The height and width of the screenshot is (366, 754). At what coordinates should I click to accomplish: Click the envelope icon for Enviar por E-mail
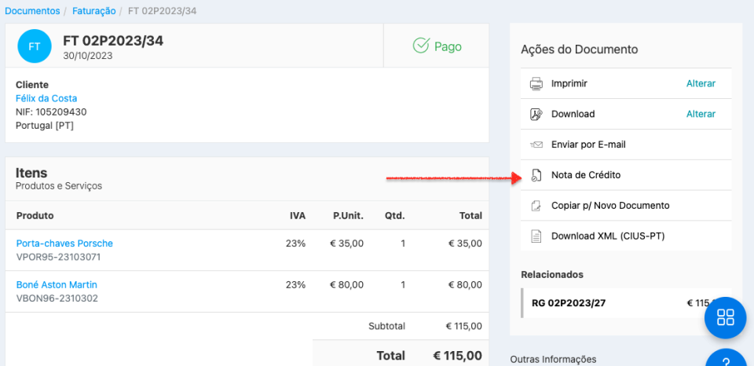point(536,145)
